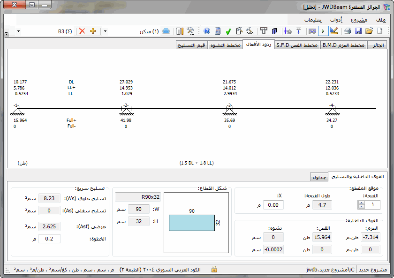Image resolution: width=394 pixels, height=278 pixels.
Task: Open the ملف menu
Action: 380,20
